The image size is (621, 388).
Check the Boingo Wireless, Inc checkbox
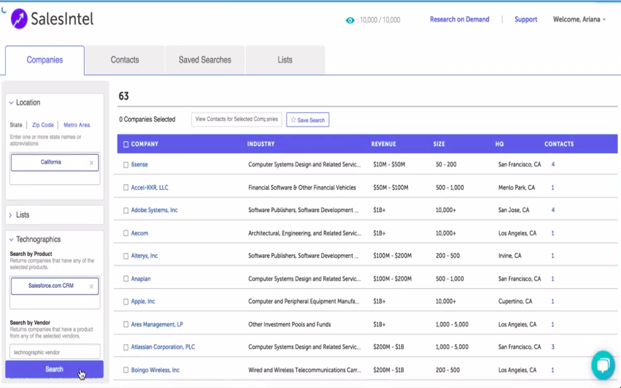tap(126, 370)
